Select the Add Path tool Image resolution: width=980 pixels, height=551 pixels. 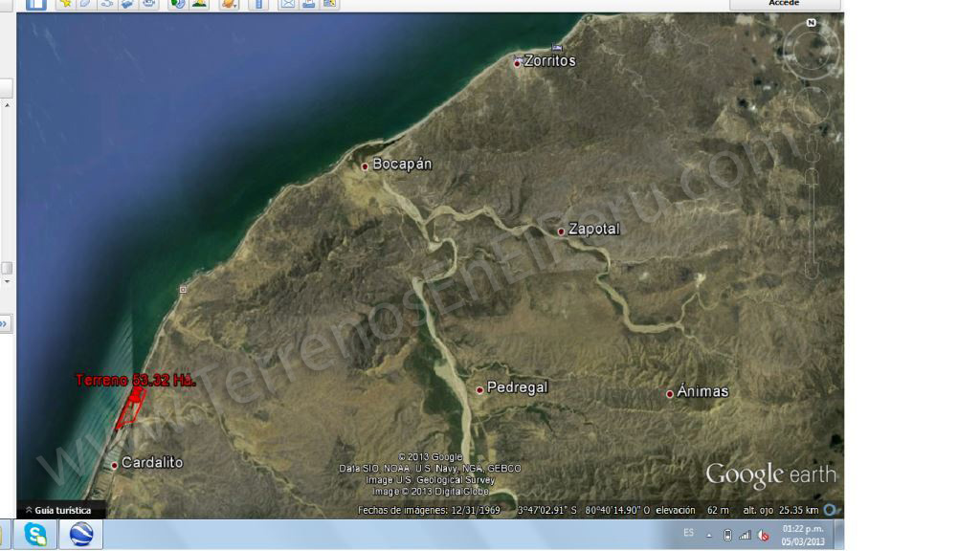pyautogui.click(x=107, y=4)
